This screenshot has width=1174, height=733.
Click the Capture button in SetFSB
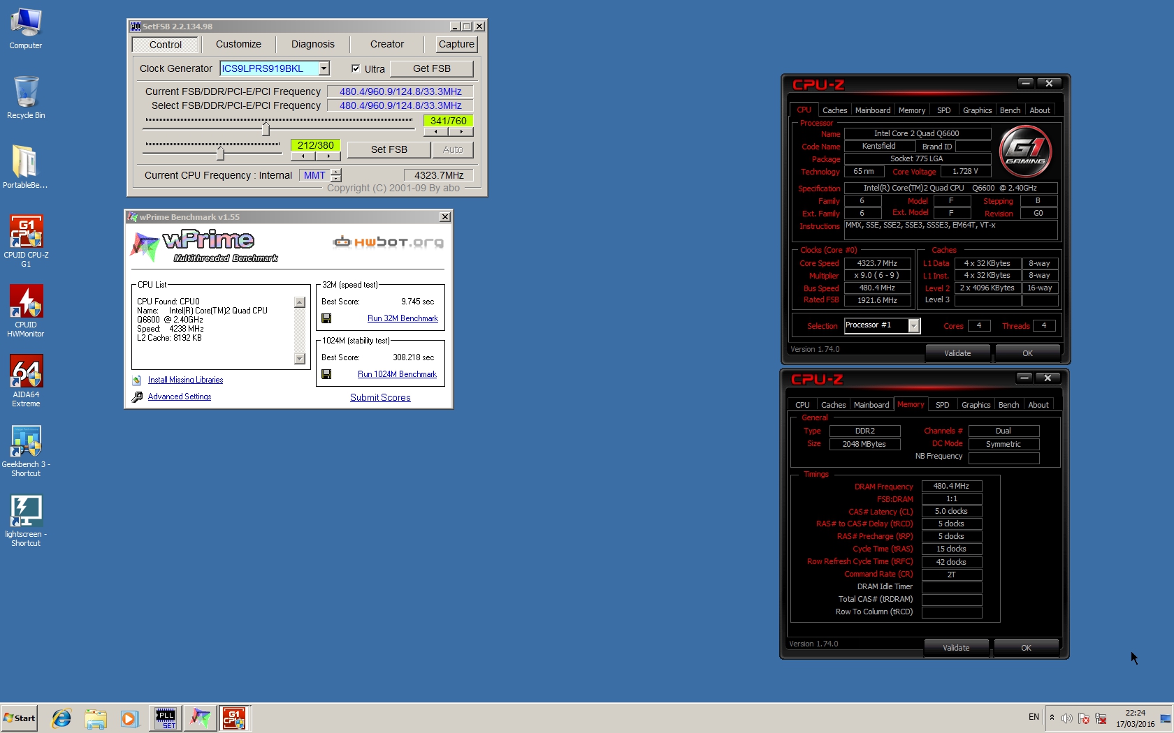pyautogui.click(x=456, y=44)
